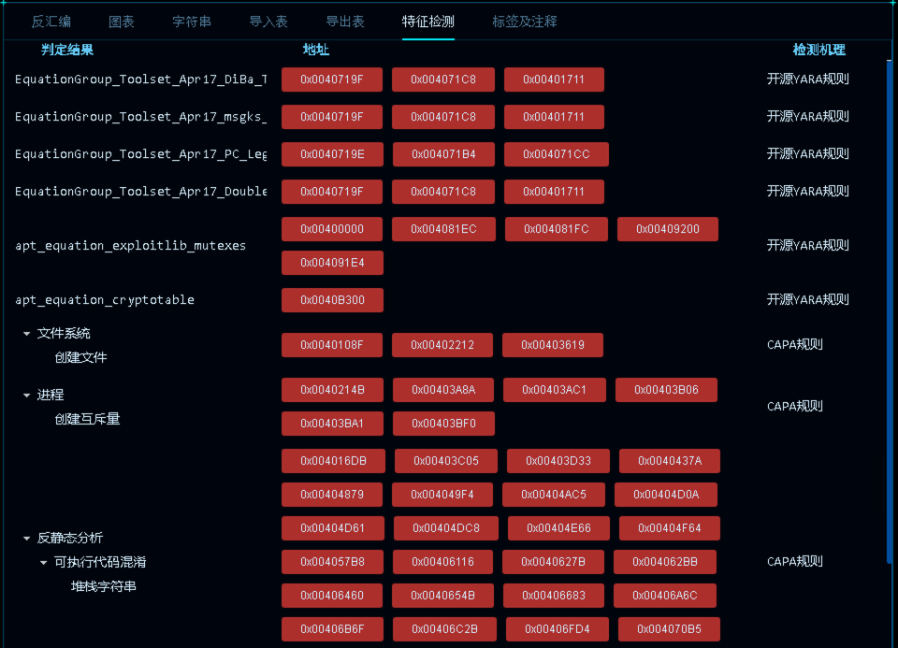Collapse the 文件系统 tree node
The image size is (898, 648).
pos(26,334)
